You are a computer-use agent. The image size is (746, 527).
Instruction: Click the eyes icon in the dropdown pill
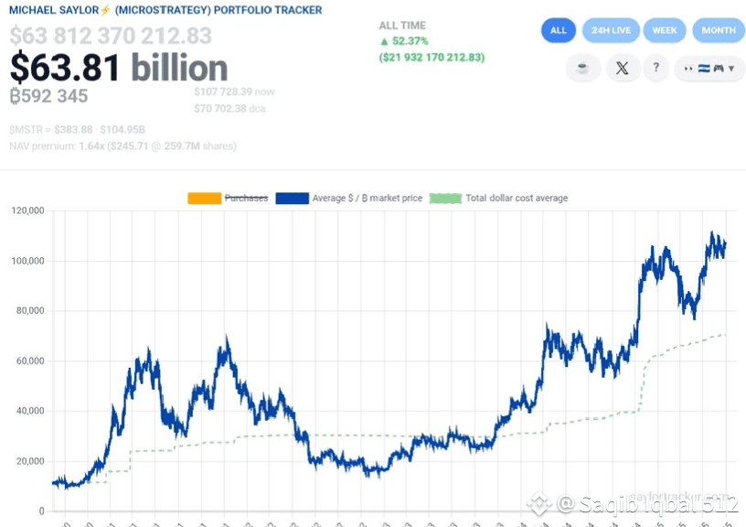click(688, 69)
